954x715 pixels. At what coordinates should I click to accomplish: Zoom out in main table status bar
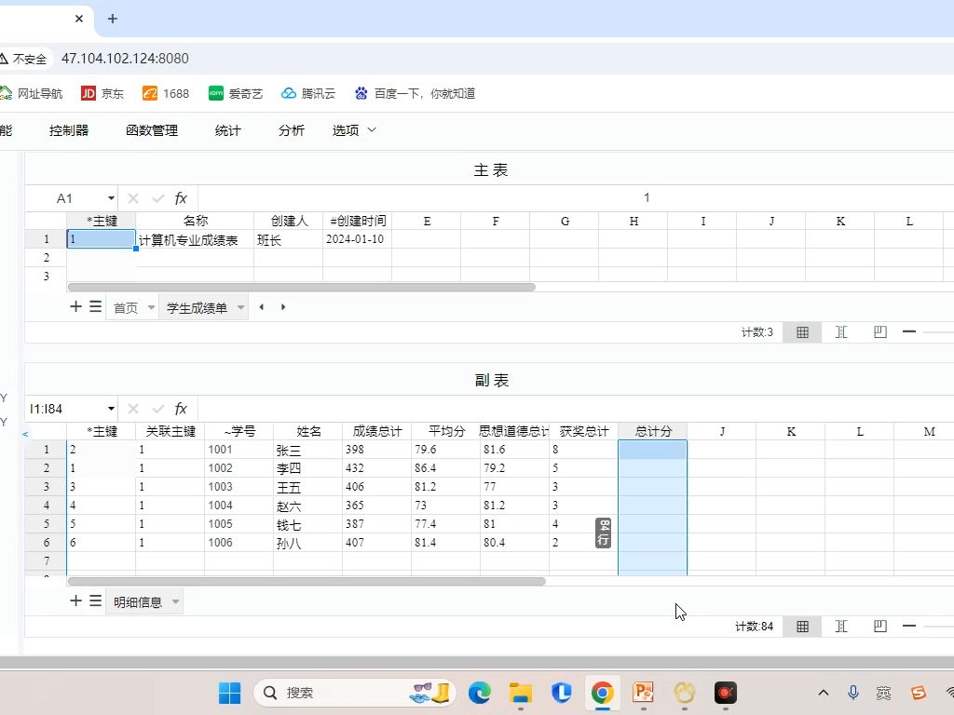[x=909, y=332]
